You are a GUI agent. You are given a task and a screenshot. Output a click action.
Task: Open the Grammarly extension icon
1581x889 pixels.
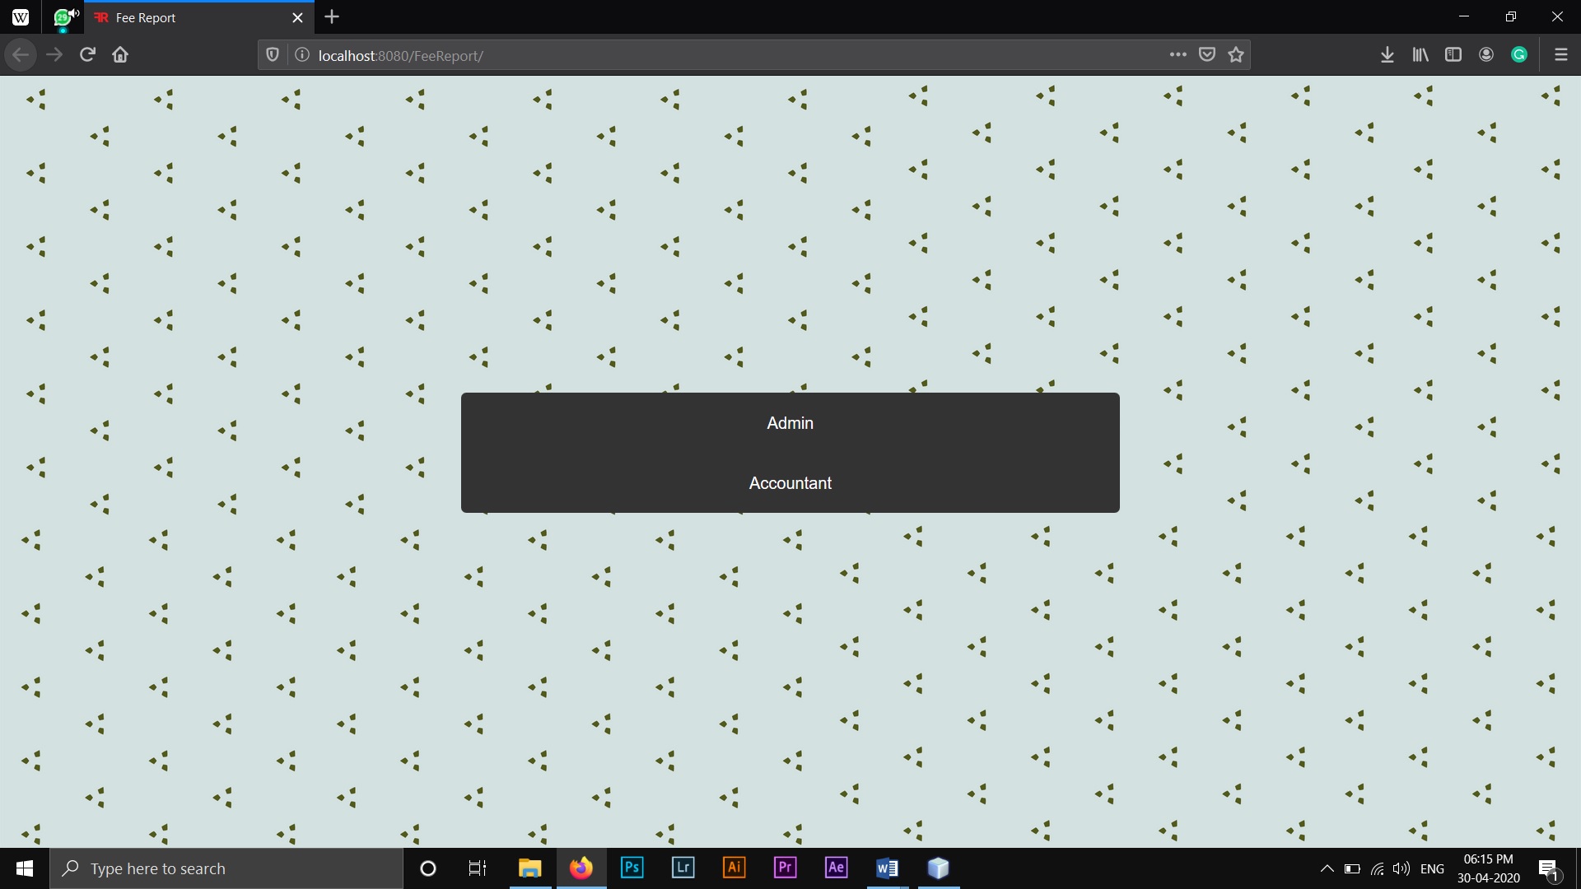click(x=1519, y=55)
